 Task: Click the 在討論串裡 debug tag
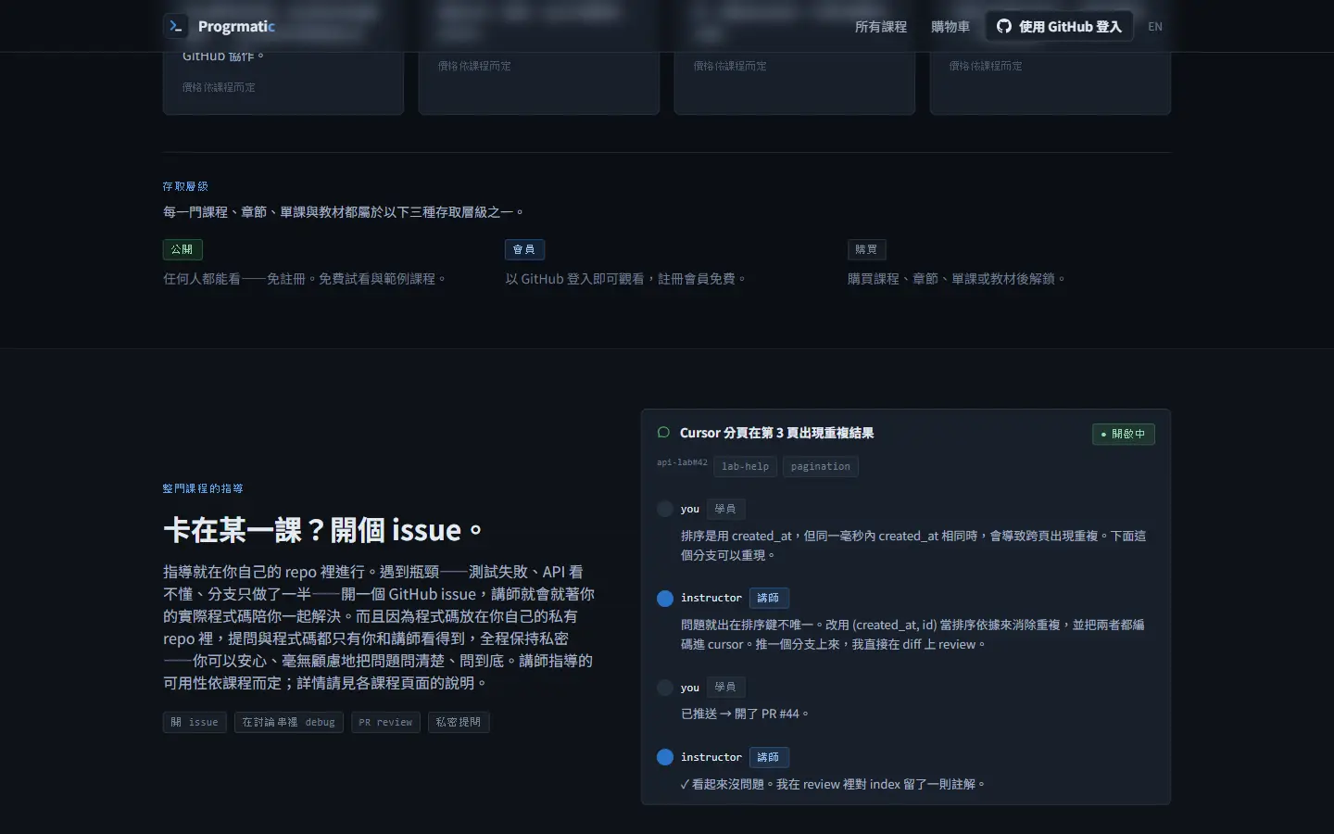point(289,722)
